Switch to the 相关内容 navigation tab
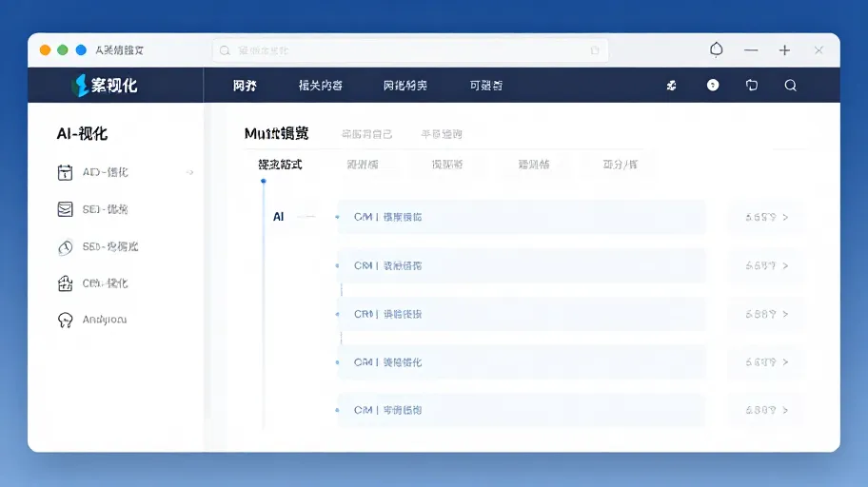Viewport: 868px width, 487px height. (321, 86)
